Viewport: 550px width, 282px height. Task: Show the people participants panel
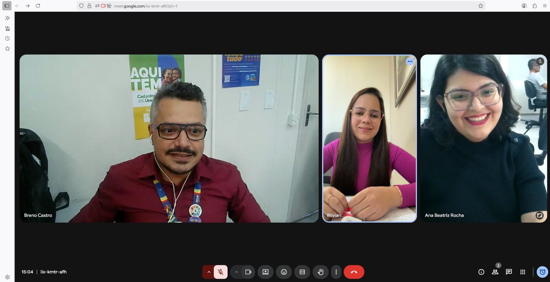(495, 272)
